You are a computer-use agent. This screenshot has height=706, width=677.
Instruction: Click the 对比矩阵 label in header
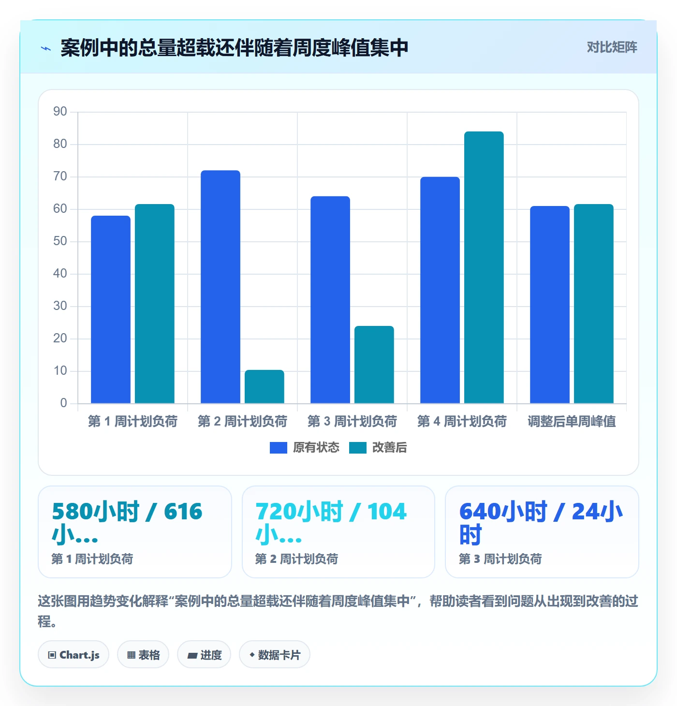tap(612, 47)
